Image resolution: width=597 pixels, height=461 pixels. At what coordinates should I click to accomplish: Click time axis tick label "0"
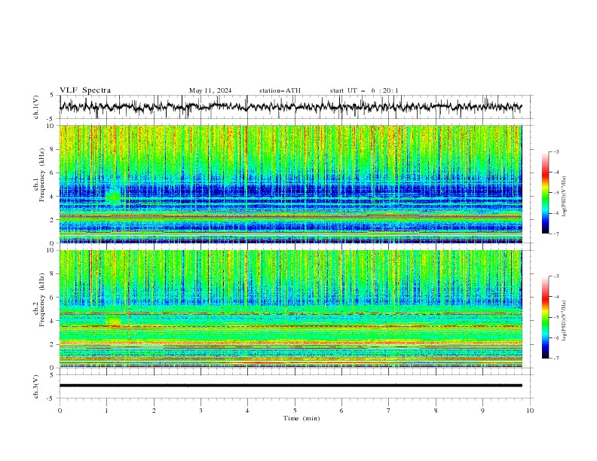coord(60,411)
